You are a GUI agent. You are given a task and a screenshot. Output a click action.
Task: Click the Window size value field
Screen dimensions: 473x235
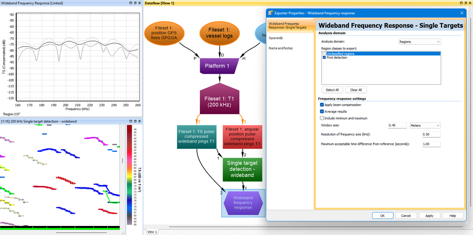(x=397, y=125)
